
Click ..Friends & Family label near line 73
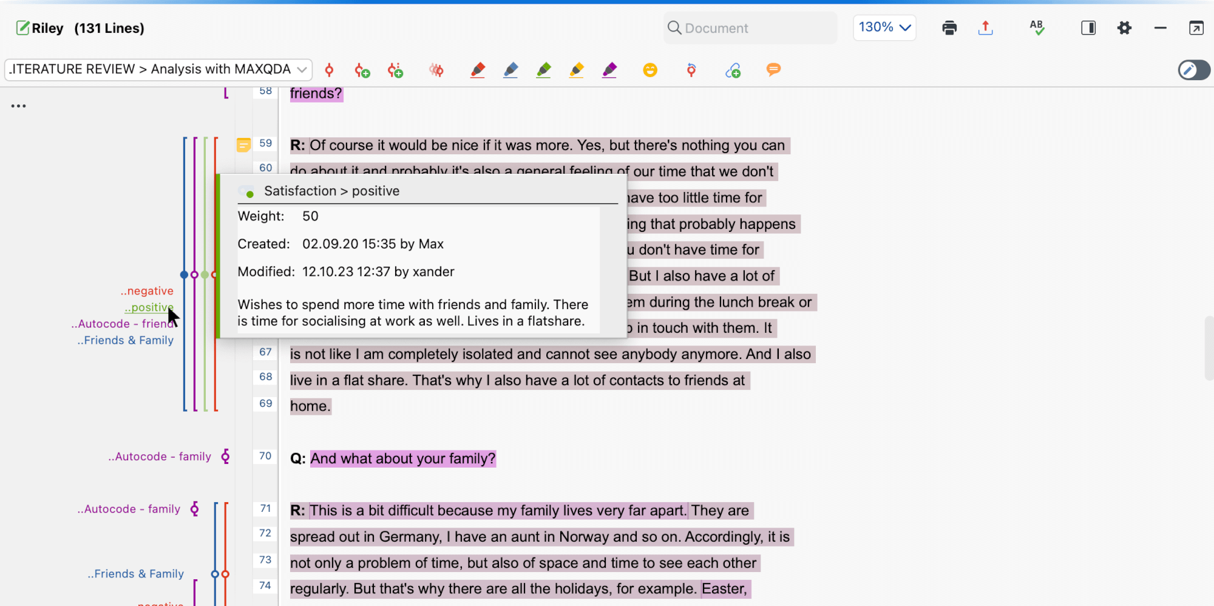(136, 574)
